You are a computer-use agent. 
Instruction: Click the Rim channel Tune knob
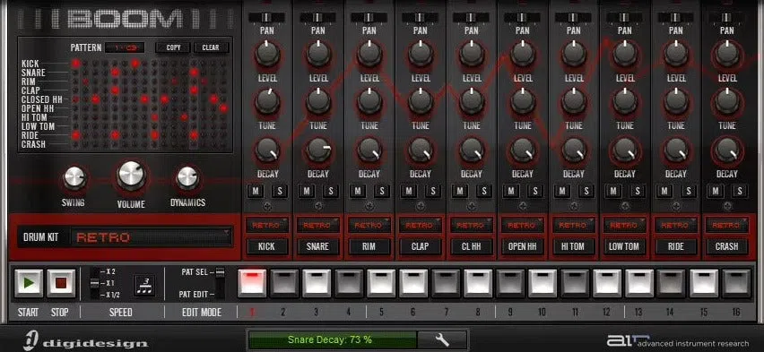click(369, 101)
